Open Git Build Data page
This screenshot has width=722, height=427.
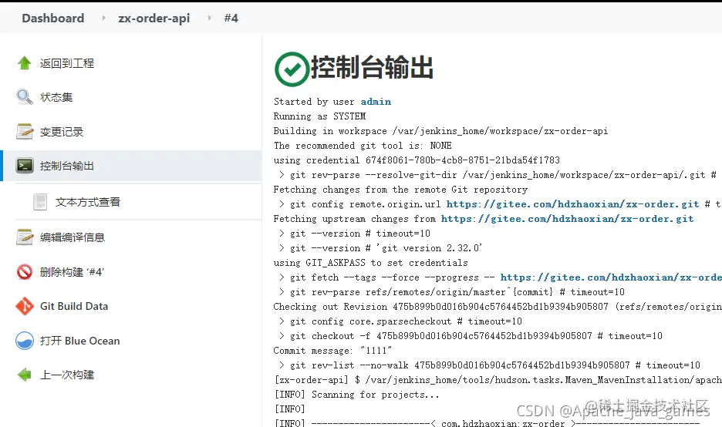coord(74,307)
